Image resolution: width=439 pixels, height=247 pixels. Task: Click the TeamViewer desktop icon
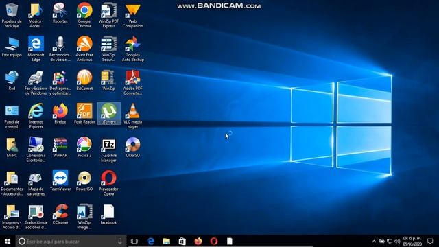pos(60,181)
